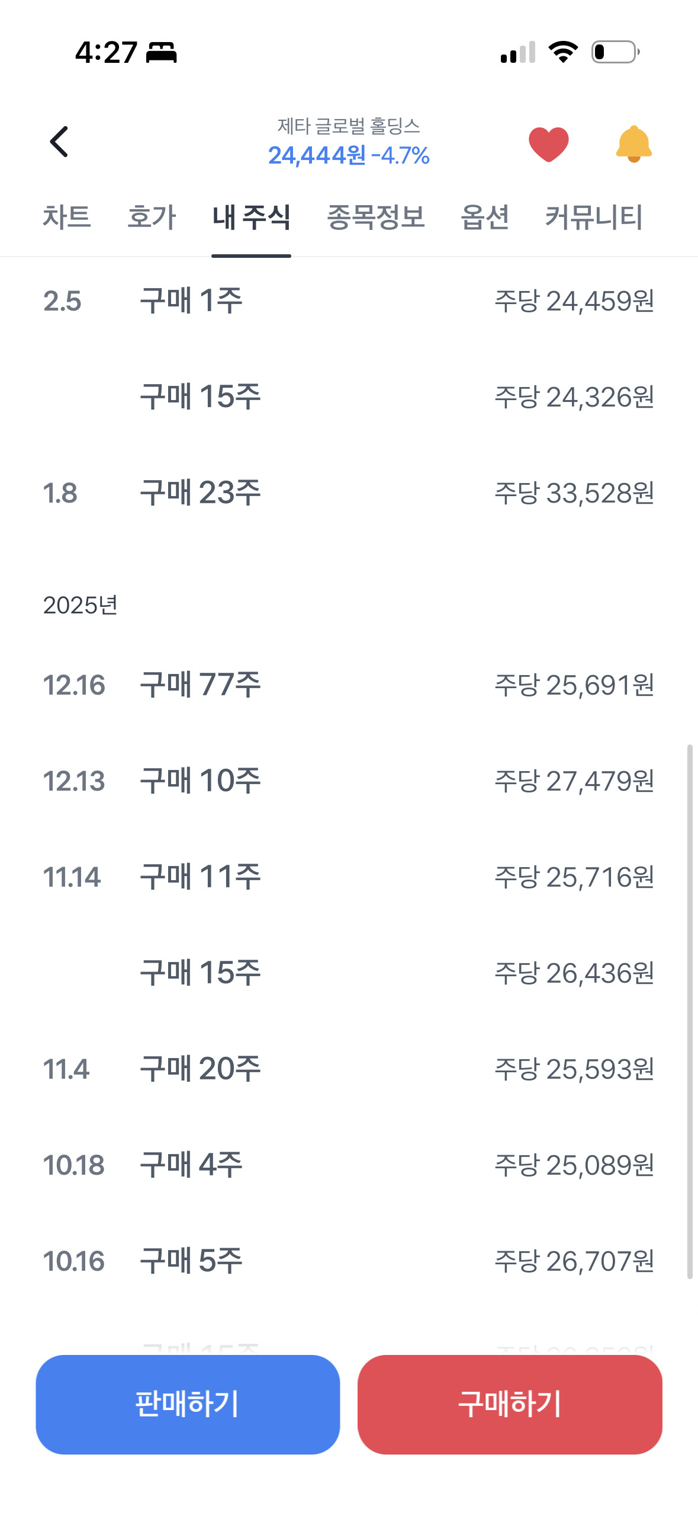The height and width of the screenshot is (1515, 698).
Task: Switch to the 호가 tab
Action: click(152, 217)
